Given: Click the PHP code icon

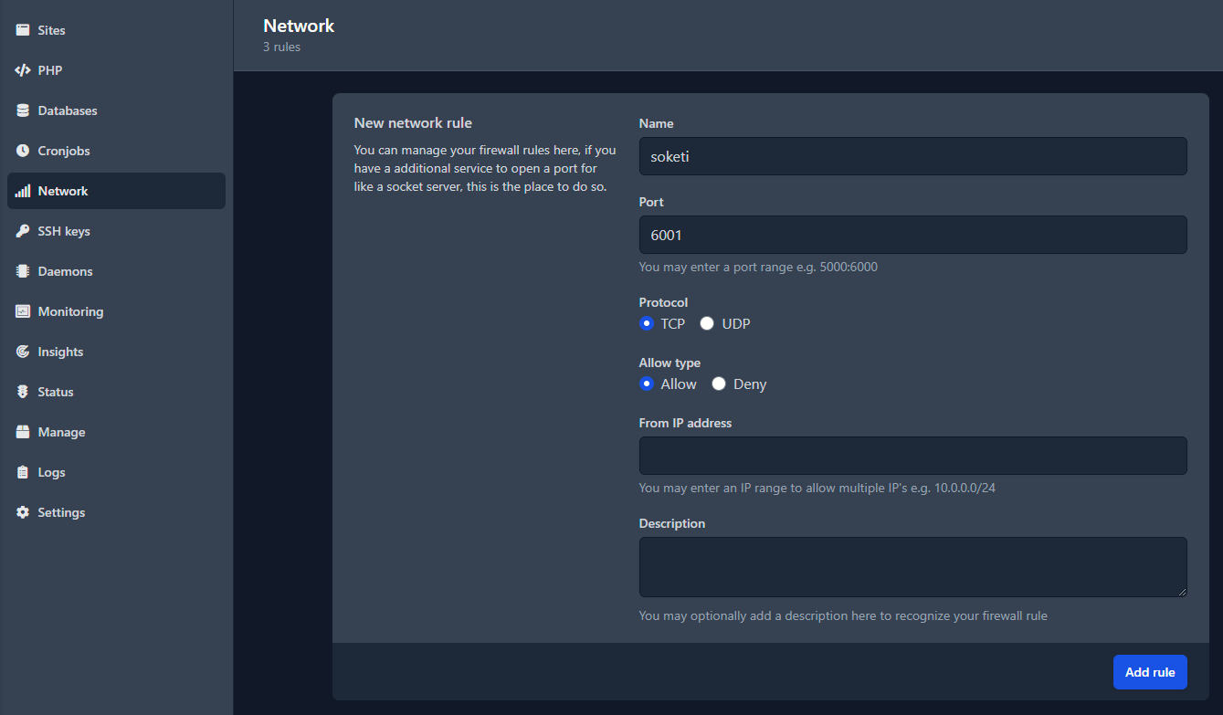Looking at the screenshot, I should [x=23, y=70].
